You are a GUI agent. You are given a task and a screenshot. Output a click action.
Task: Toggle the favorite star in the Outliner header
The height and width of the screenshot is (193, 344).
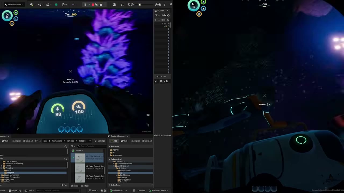[159, 20]
